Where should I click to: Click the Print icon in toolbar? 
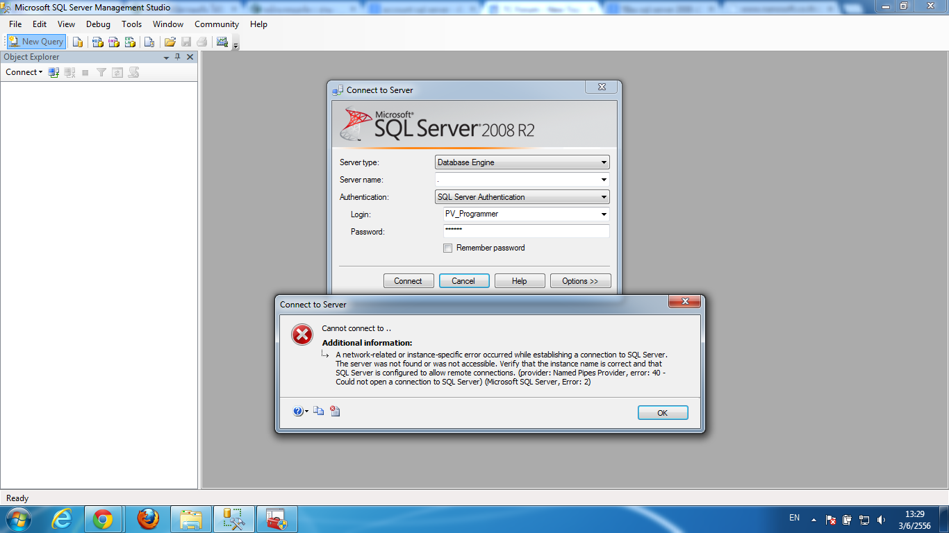coord(202,42)
